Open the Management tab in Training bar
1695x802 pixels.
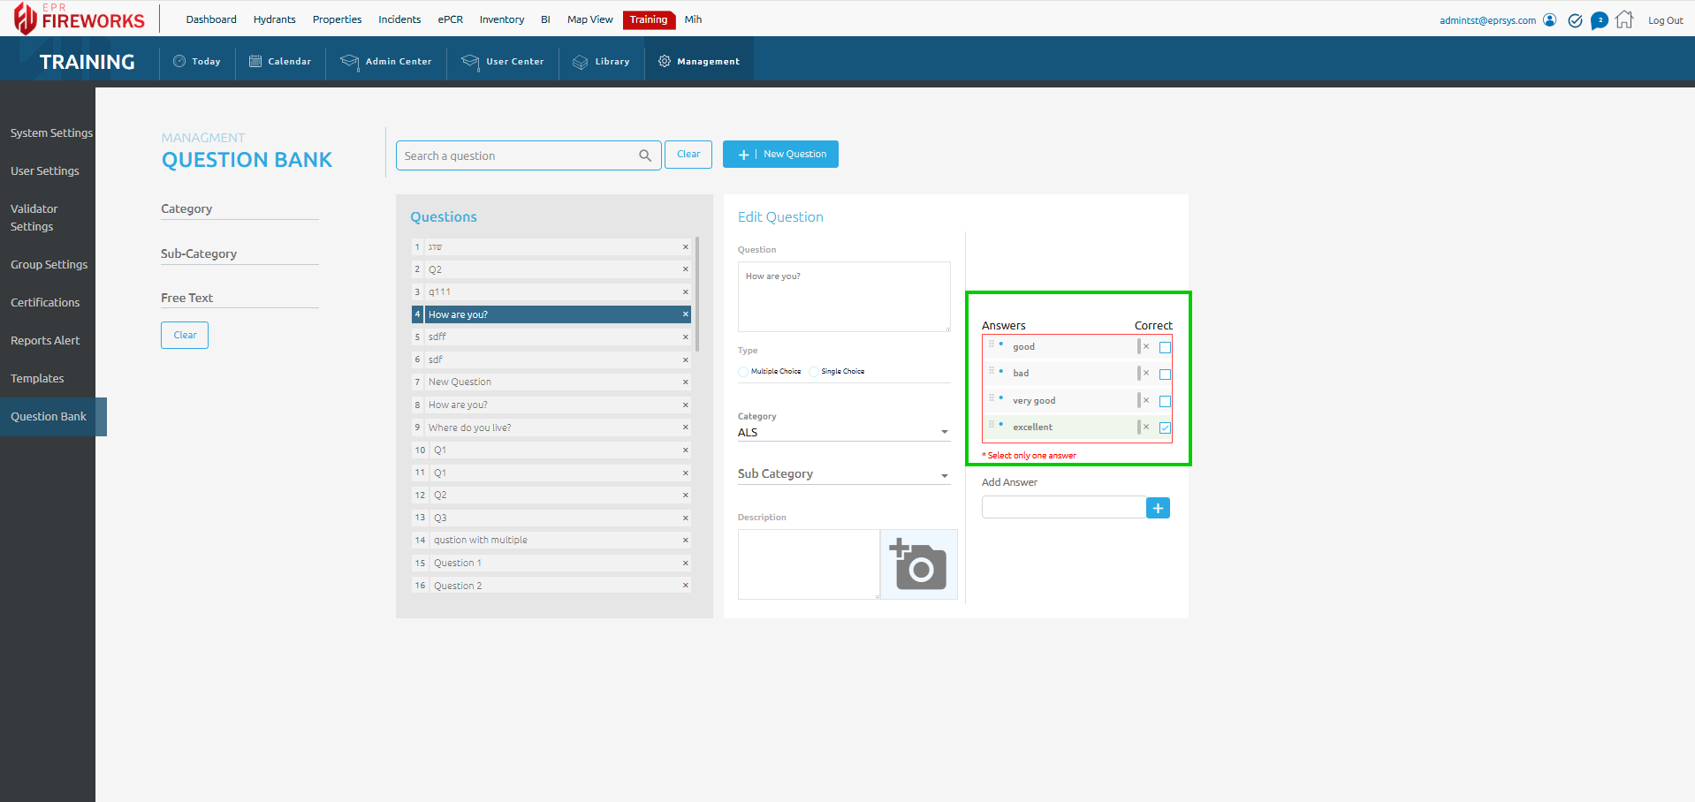(x=699, y=62)
